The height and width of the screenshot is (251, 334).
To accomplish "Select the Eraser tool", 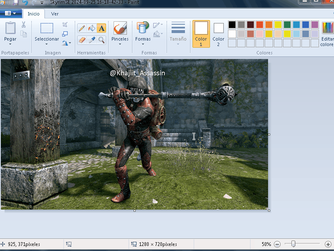I will point(82,40).
